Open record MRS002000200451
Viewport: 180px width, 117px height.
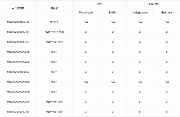pyautogui.click(x=18, y=32)
